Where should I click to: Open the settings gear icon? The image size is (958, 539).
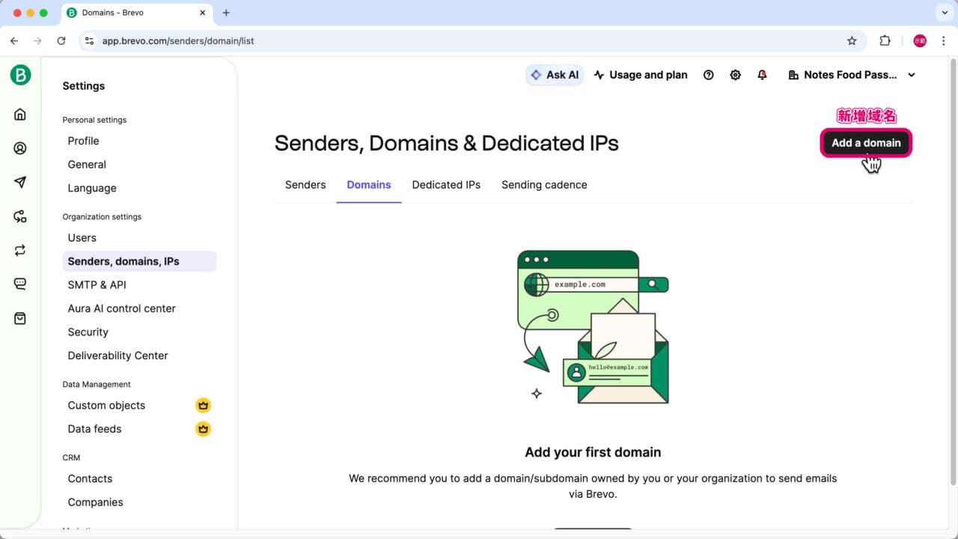point(735,75)
